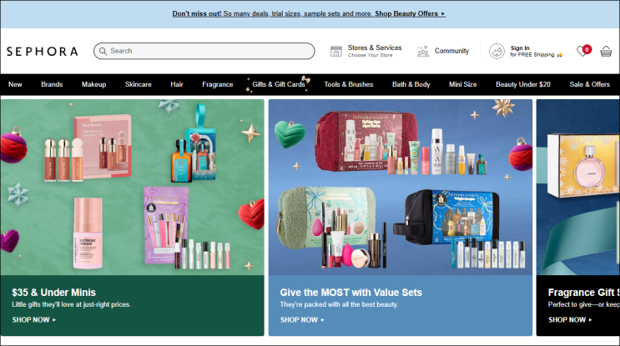Click 'Little gifts they'll love at just-right prices.'
Image resolution: width=620 pixels, height=346 pixels.
71,304
